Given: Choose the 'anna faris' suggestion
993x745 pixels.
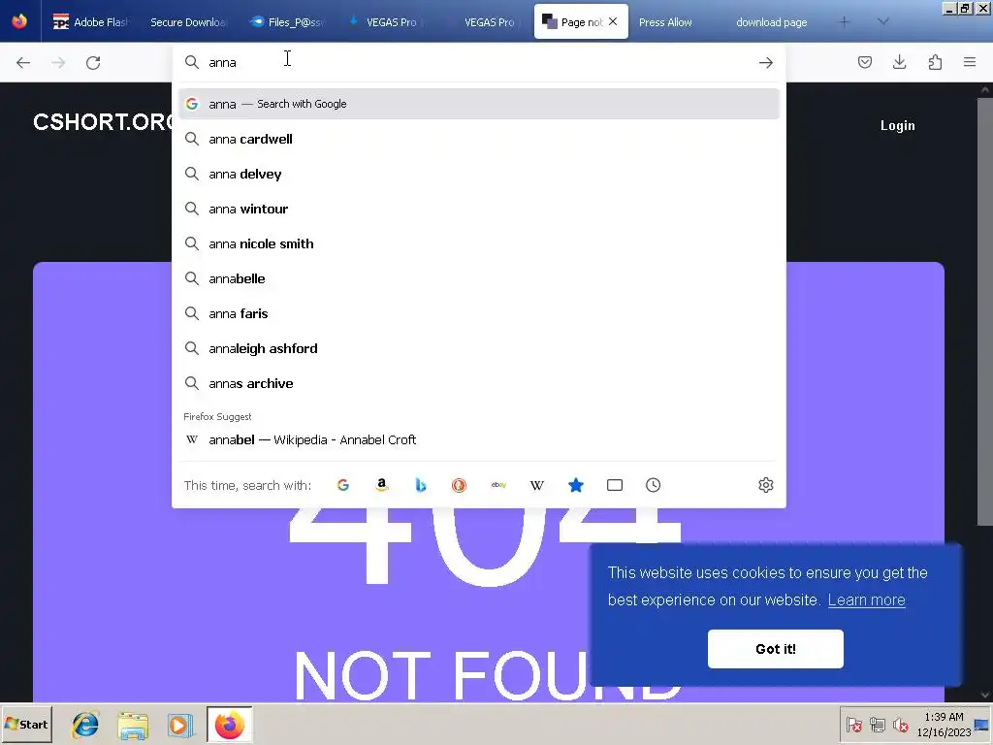Looking at the screenshot, I should click(479, 313).
